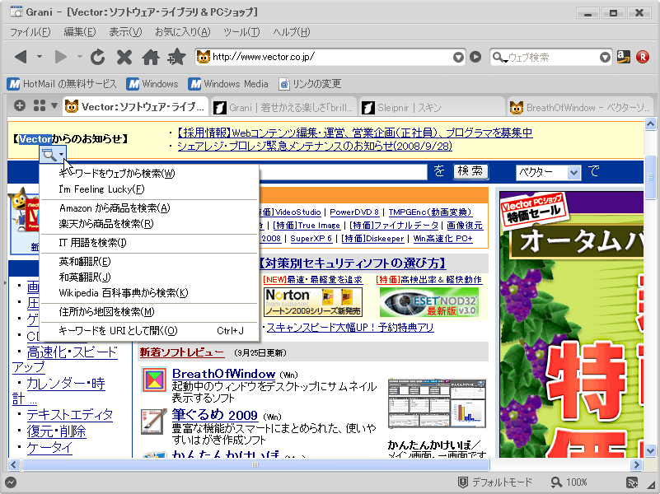
Task: Click the 検索 button
Action: (x=470, y=171)
